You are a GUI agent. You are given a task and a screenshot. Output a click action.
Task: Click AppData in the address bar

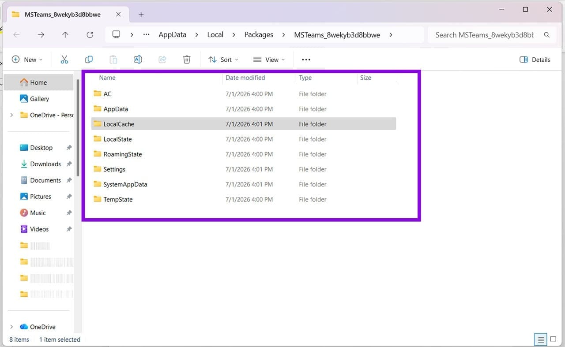pyautogui.click(x=173, y=35)
